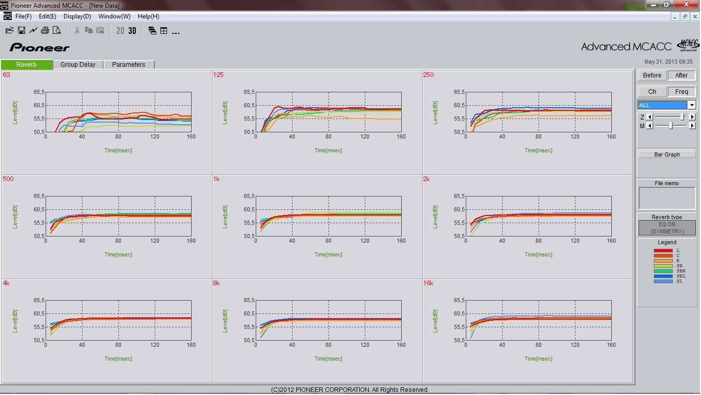Screen dimensions: 701x395
Task: Open the Parameters tab
Action: point(129,65)
